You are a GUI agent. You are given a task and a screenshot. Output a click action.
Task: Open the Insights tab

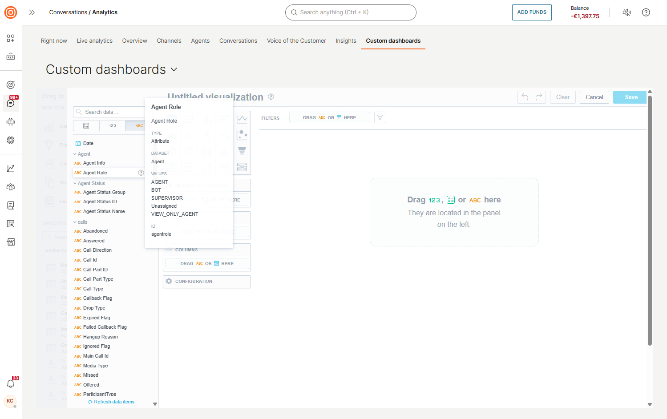click(x=346, y=40)
